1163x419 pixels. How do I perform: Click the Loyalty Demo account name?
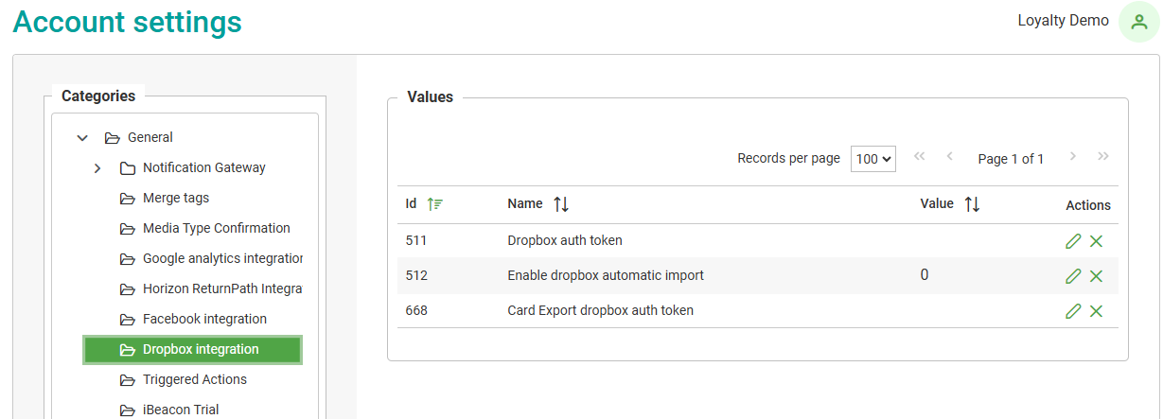(1063, 21)
